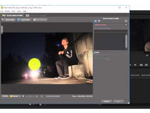Click the status bar slider beside dot button
150x113 pixels.
(x=30, y=96)
